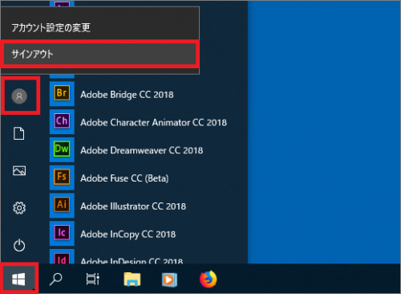Click the Character Animator Ch icon
401x294 pixels.
click(x=62, y=121)
